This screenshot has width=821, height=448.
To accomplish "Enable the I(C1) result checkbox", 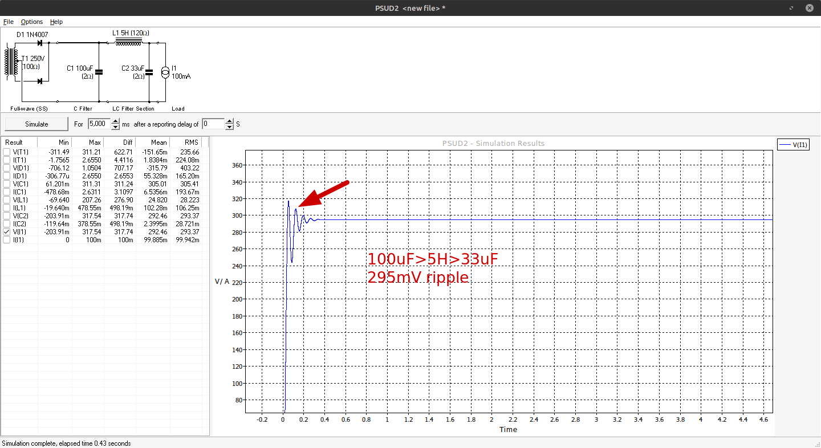I will pyautogui.click(x=6, y=192).
